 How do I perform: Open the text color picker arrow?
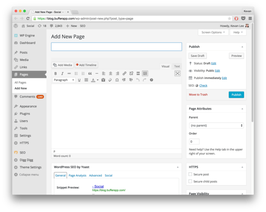(x=98, y=80)
